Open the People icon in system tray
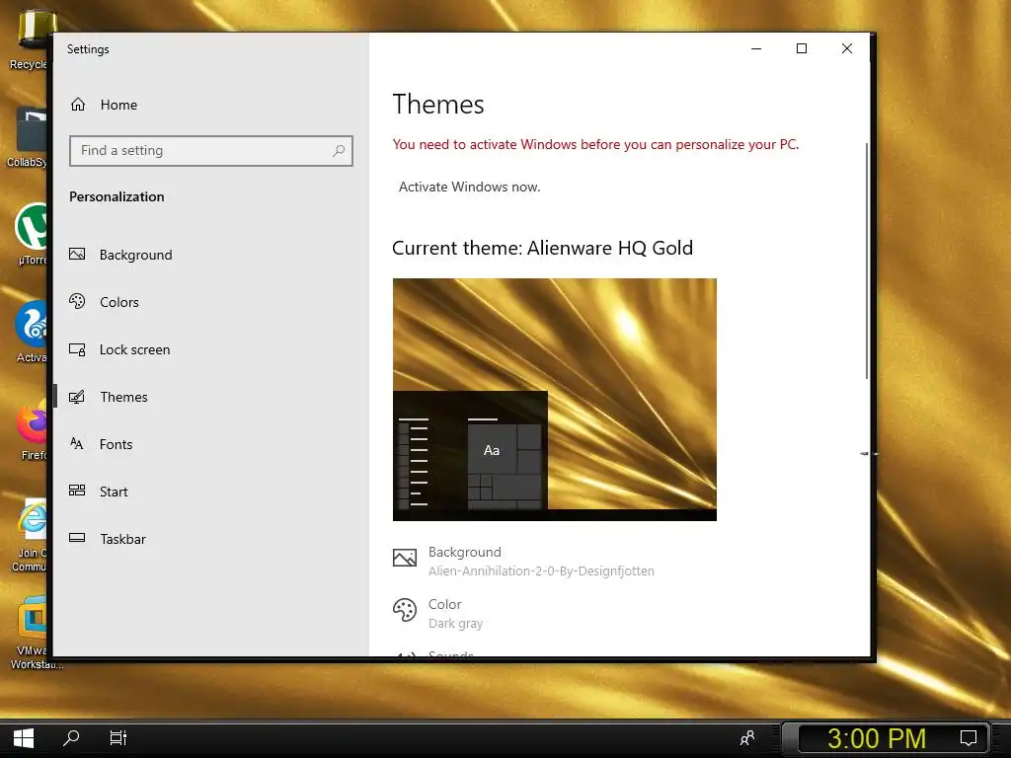The width and height of the screenshot is (1011, 758). pos(747,737)
